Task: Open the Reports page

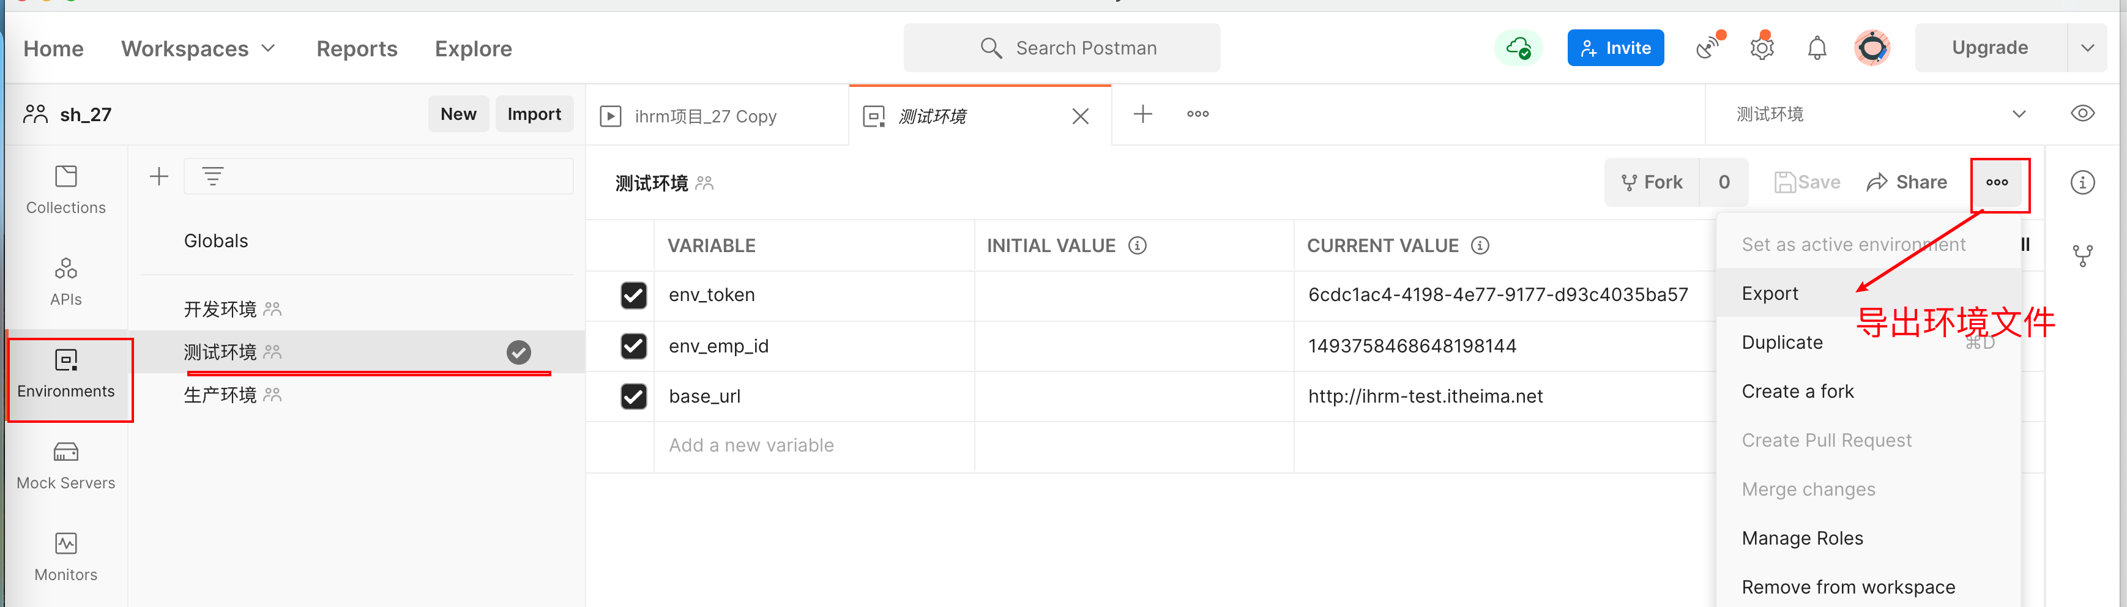Action: click(x=357, y=49)
